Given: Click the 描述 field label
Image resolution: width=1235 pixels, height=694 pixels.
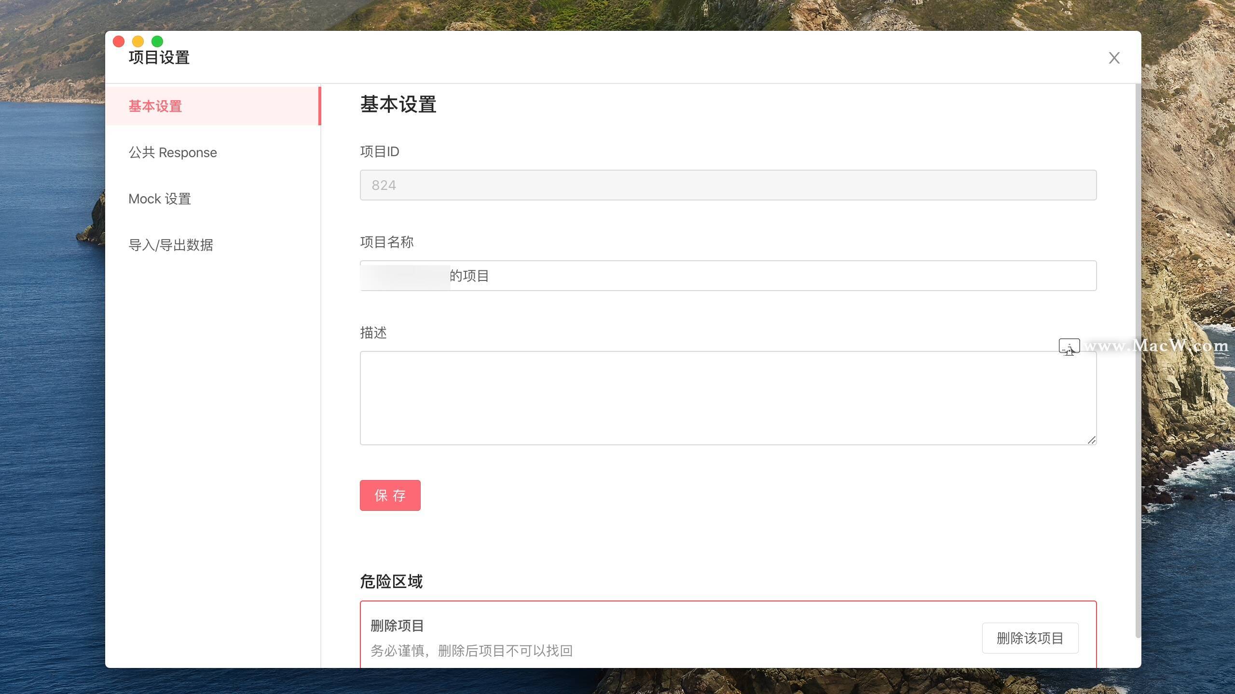Looking at the screenshot, I should tap(373, 333).
